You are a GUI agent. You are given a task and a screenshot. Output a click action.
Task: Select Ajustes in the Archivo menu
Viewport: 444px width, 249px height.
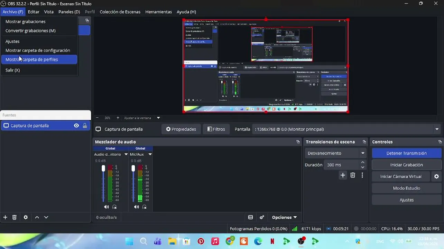click(39, 41)
